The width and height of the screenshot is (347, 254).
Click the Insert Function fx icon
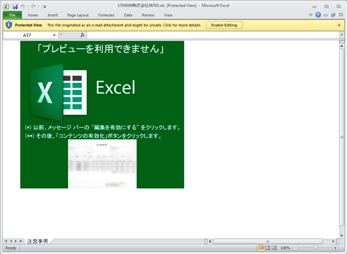pos(82,35)
